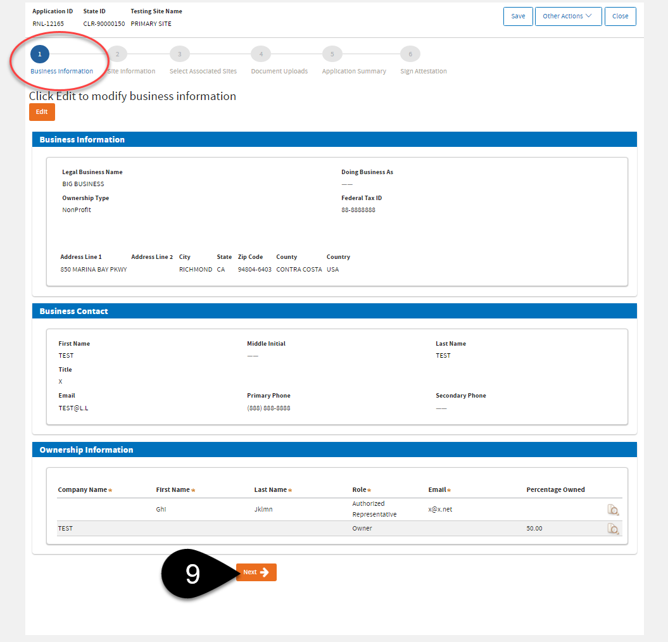This screenshot has height=642, width=668.
Task: Click the x@x.net email entry
Action: click(440, 509)
